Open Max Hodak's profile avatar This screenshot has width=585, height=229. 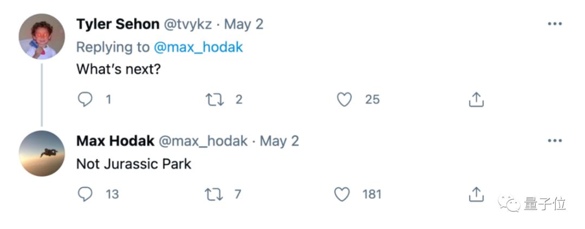click(x=42, y=153)
